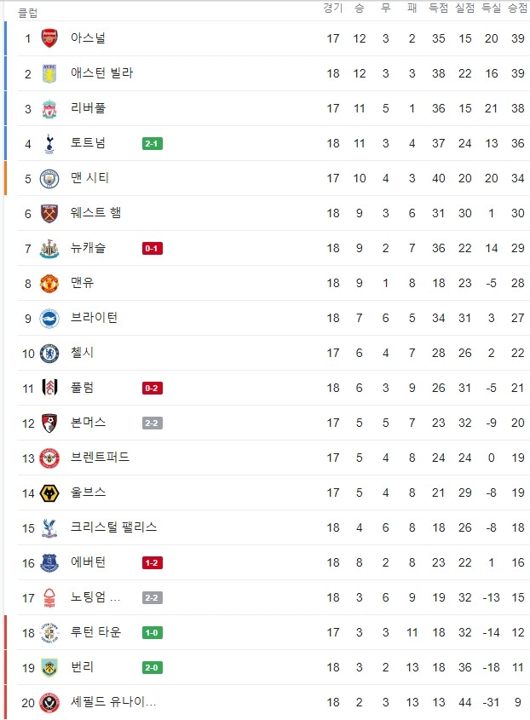Select the West Ham crest icon
The image size is (530, 720).
pos(49,214)
